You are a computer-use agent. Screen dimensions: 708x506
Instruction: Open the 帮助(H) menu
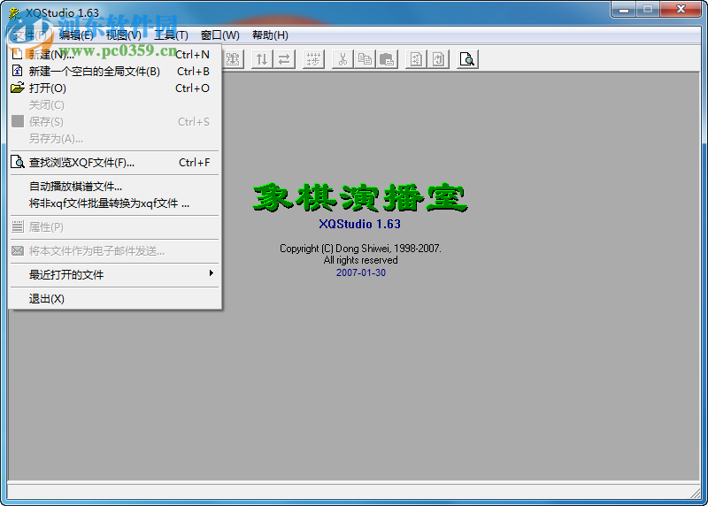tap(270, 35)
